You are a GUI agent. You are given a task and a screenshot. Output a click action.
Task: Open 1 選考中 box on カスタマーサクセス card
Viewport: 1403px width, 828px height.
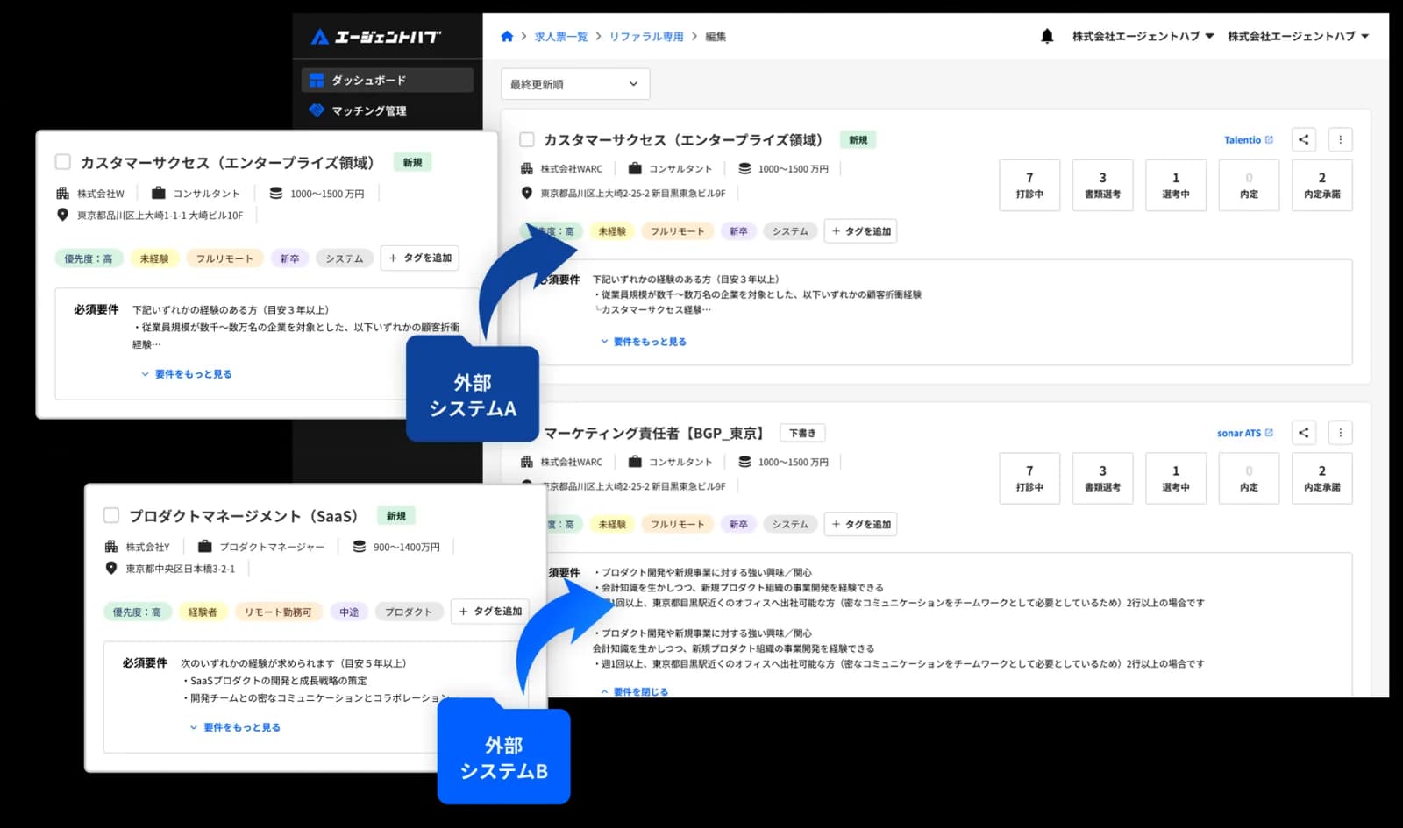(1176, 185)
